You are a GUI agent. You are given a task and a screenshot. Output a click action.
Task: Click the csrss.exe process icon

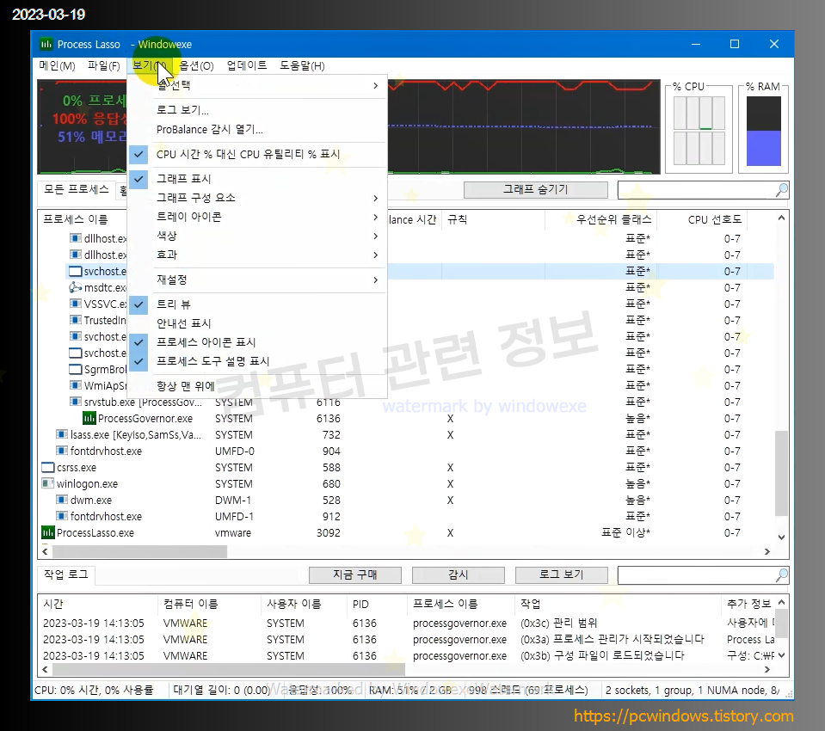pyautogui.click(x=48, y=467)
